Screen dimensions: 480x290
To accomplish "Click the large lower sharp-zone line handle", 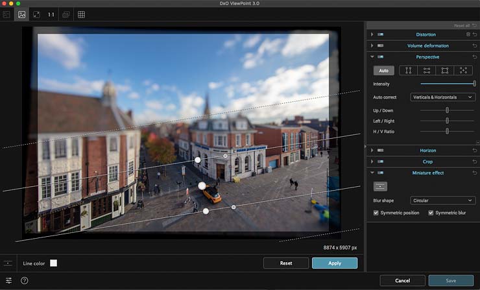I will [206, 211].
